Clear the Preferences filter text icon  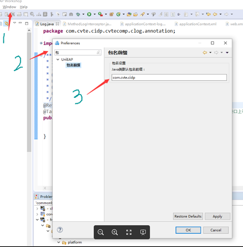(99, 52)
